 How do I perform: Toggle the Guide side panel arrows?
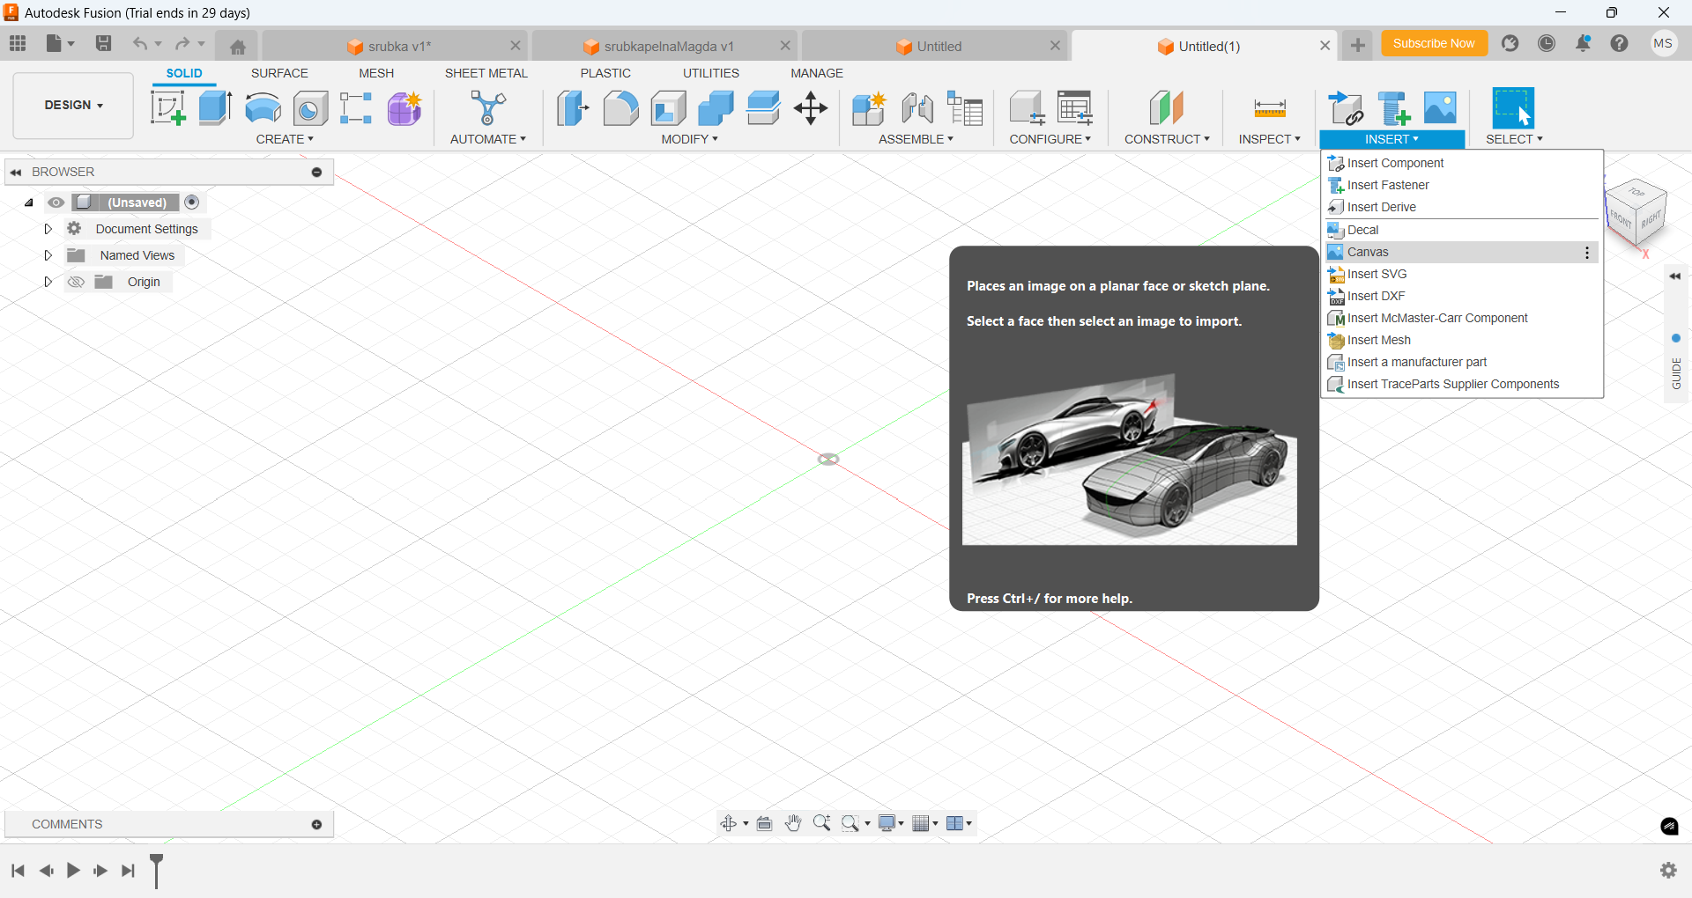tap(1675, 276)
